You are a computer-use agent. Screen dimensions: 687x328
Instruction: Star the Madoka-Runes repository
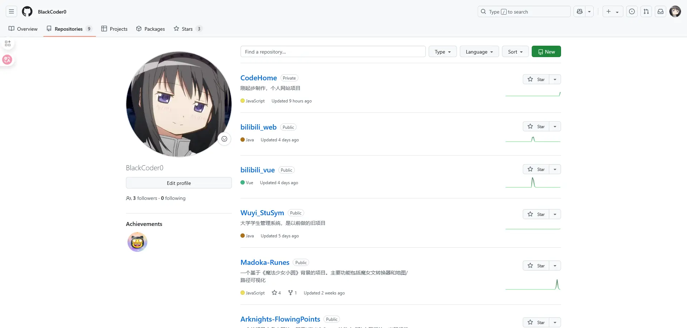click(537, 265)
